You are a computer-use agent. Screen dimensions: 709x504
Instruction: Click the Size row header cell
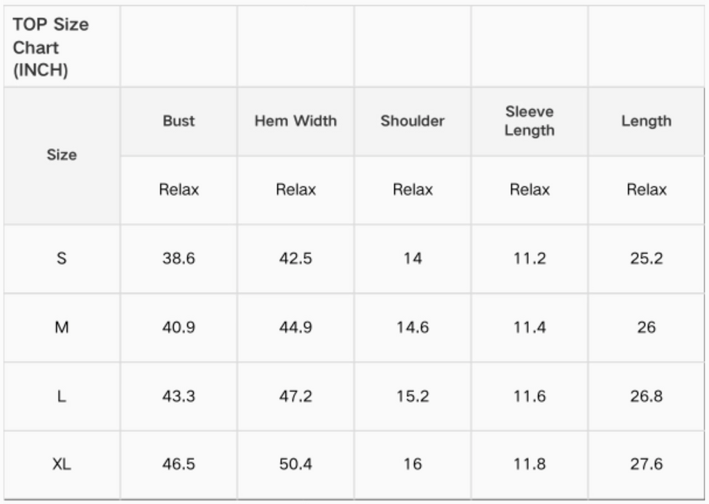coord(62,155)
